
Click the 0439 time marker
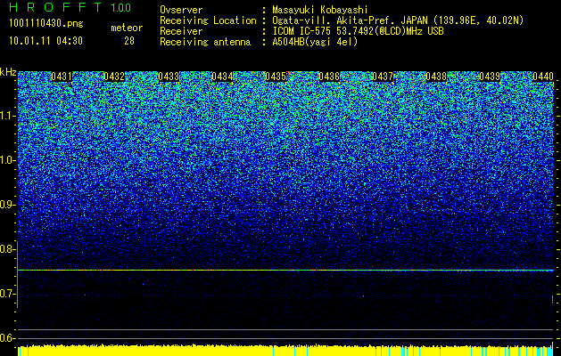[490, 77]
